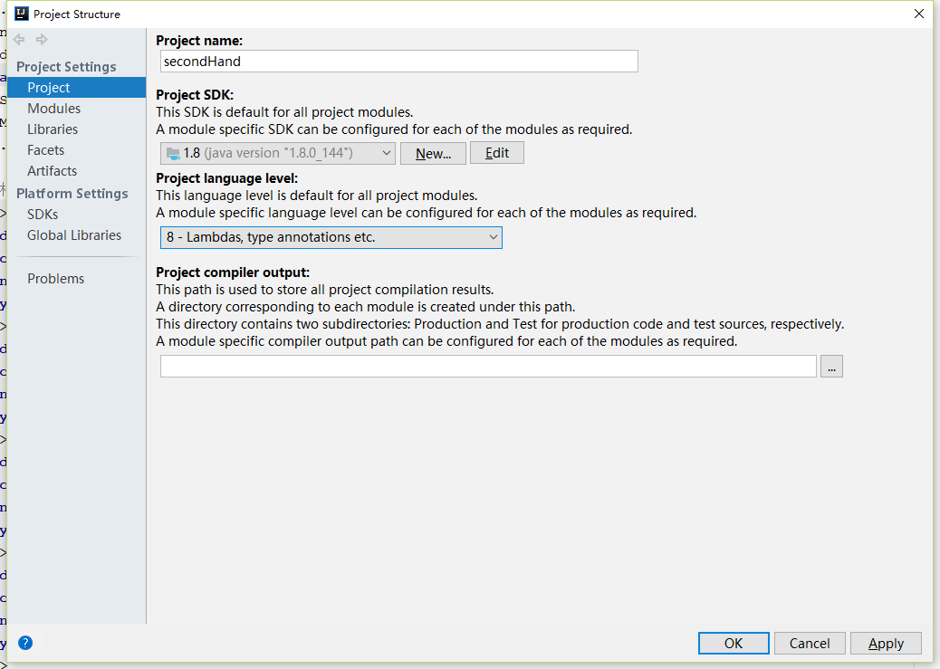
Task: Click the help question mark icon
Action: (25, 643)
